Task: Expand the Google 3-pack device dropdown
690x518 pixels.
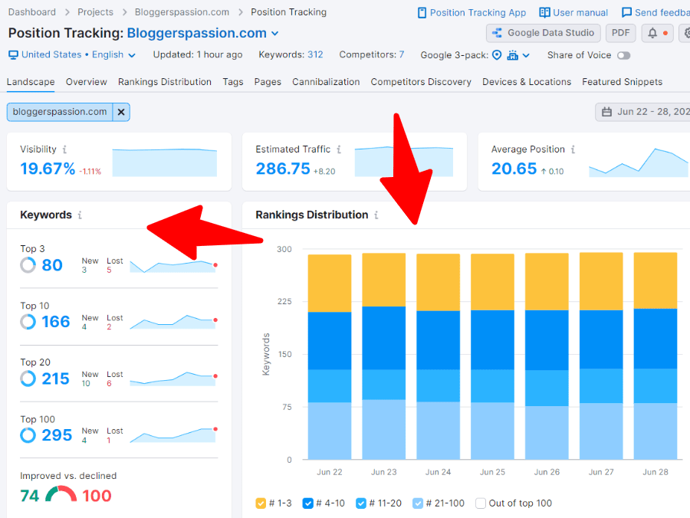Action: pos(524,55)
